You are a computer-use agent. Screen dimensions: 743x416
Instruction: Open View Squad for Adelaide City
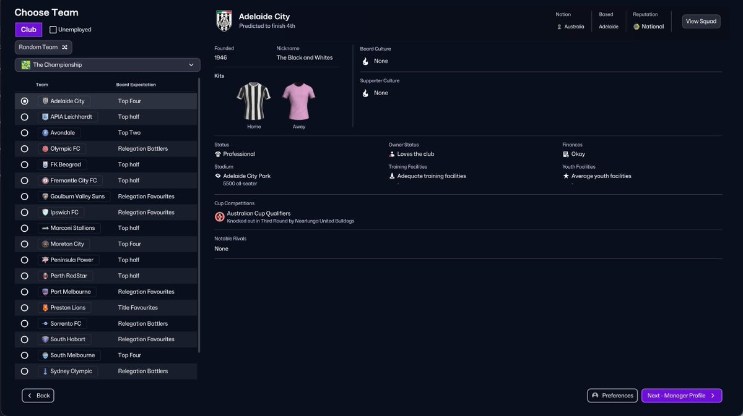(x=701, y=22)
